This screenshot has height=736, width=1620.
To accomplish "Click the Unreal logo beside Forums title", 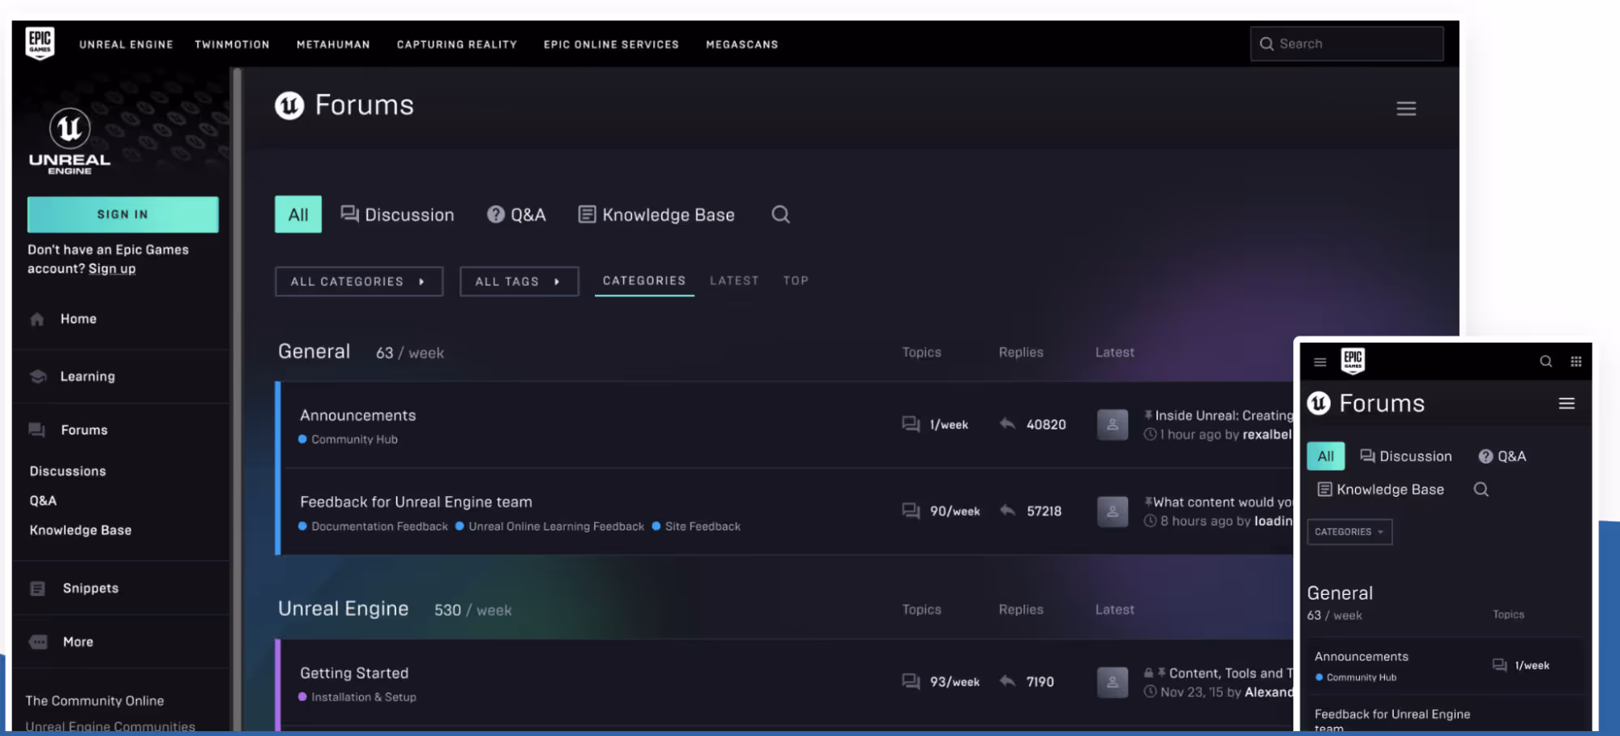I will point(289,105).
